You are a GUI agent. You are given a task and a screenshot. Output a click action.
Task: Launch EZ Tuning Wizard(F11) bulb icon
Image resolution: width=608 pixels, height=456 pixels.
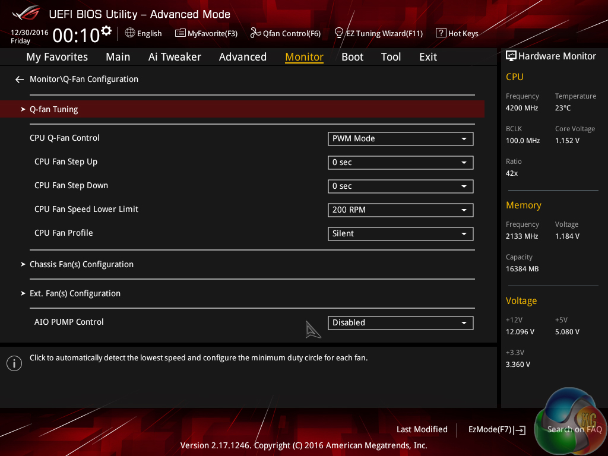pos(339,33)
